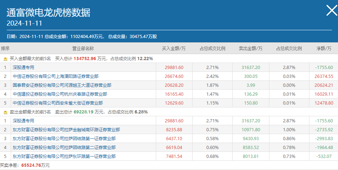The width and height of the screenshot is (338, 170).
Task: Open 东方财富拉萨团结路第一证券营业部 link
Action: (64, 139)
